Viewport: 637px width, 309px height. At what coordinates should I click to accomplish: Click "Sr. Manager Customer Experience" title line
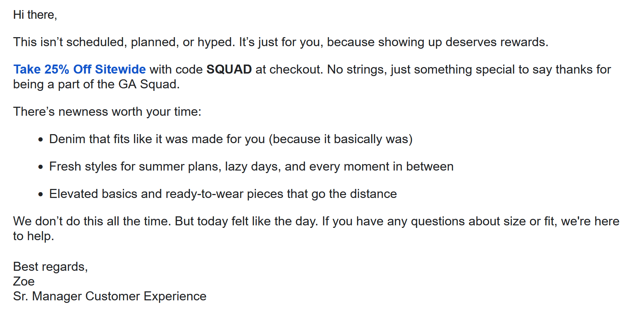tap(110, 296)
